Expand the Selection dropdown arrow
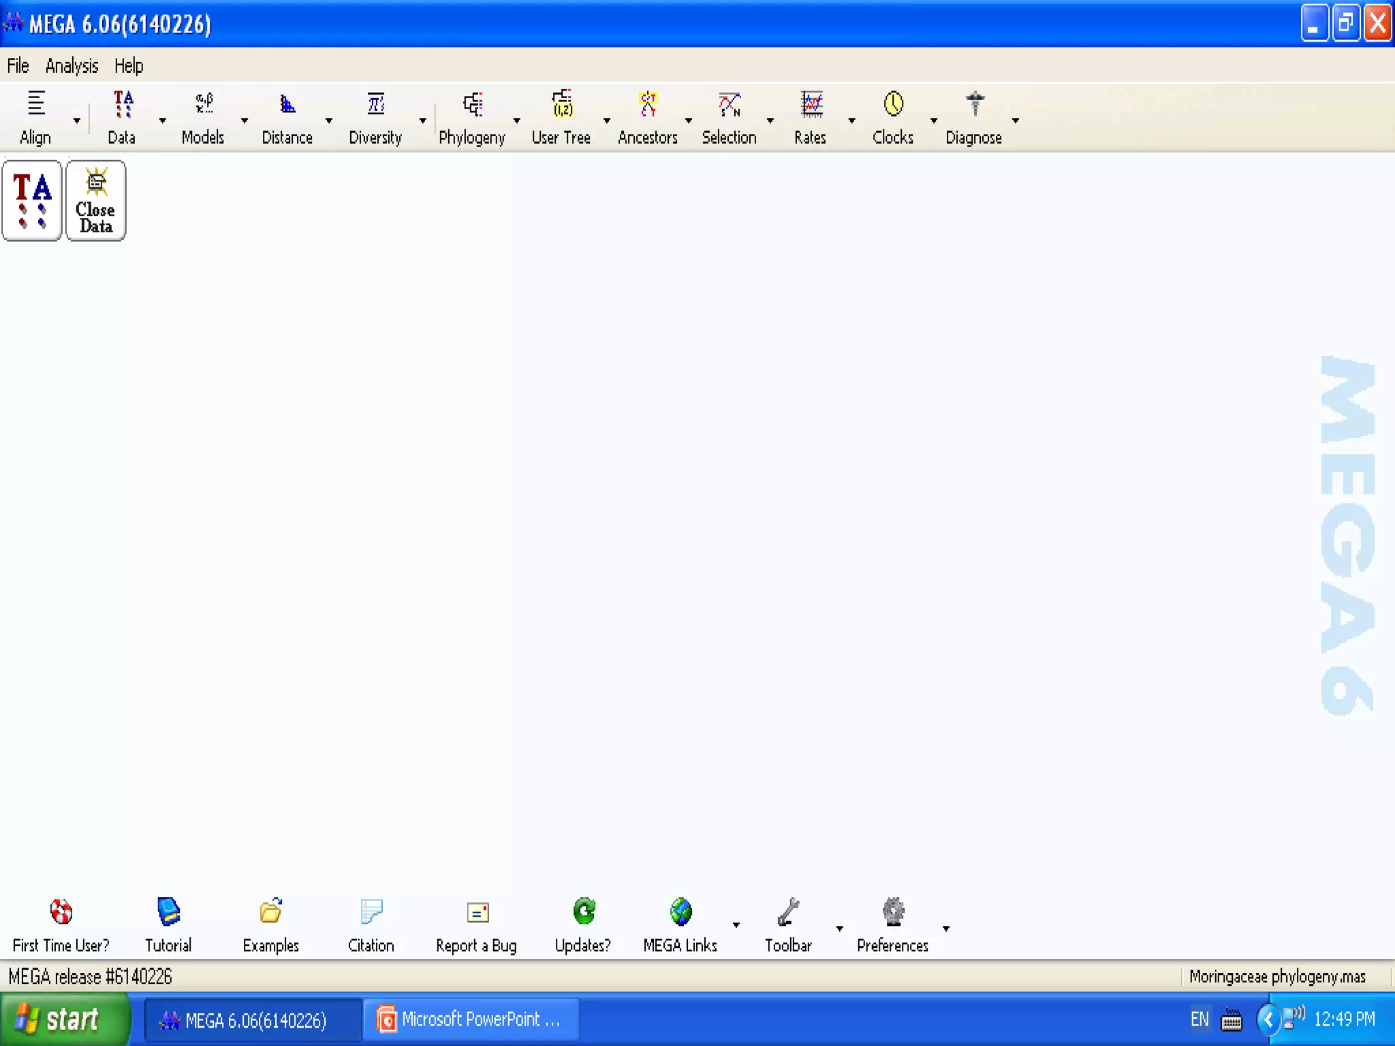1395x1046 pixels. 770,121
